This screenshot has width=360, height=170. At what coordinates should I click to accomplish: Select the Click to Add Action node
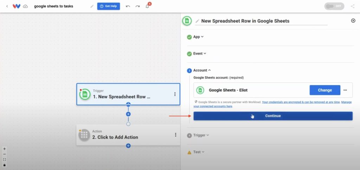coord(128,135)
